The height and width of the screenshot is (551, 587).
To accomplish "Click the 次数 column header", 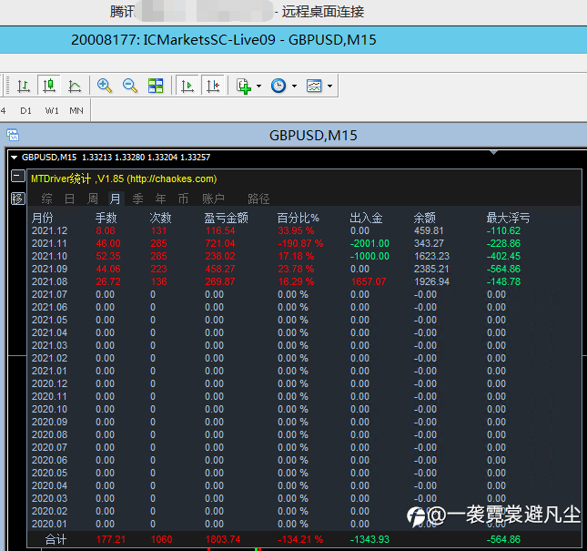I will [160, 218].
